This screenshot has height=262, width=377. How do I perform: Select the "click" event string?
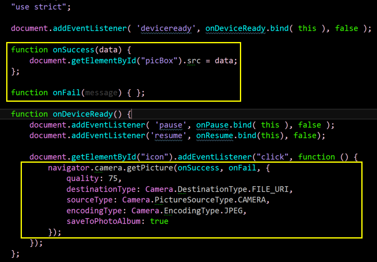pyautogui.click(x=273, y=157)
